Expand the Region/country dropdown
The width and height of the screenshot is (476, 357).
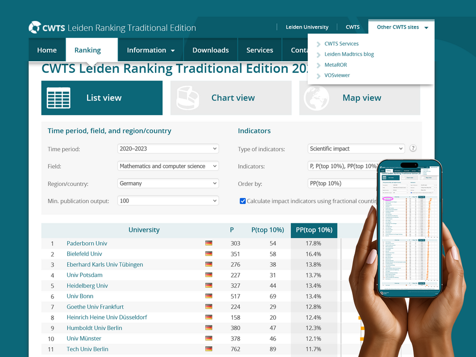tap(168, 184)
